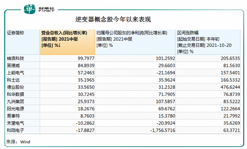
Task: Click revenue growth value 99.7977
Action: (x=86, y=58)
